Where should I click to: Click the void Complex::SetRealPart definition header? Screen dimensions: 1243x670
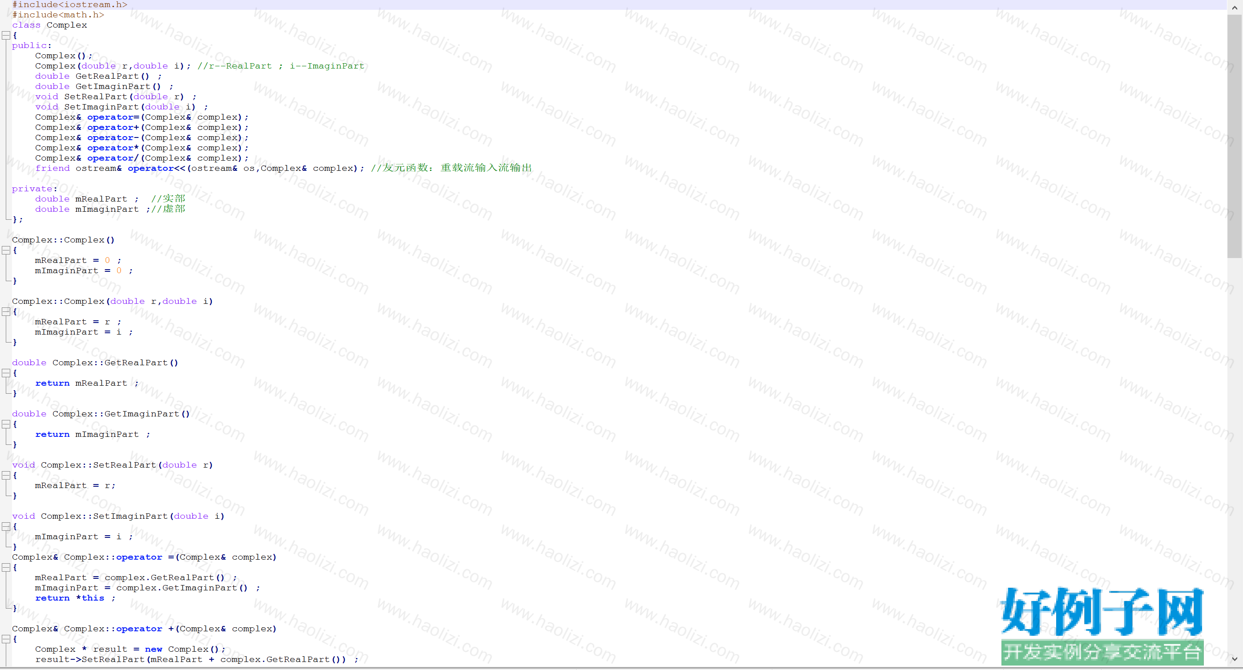[113, 465]
